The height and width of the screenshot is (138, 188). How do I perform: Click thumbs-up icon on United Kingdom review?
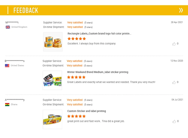tap(174, 44)
